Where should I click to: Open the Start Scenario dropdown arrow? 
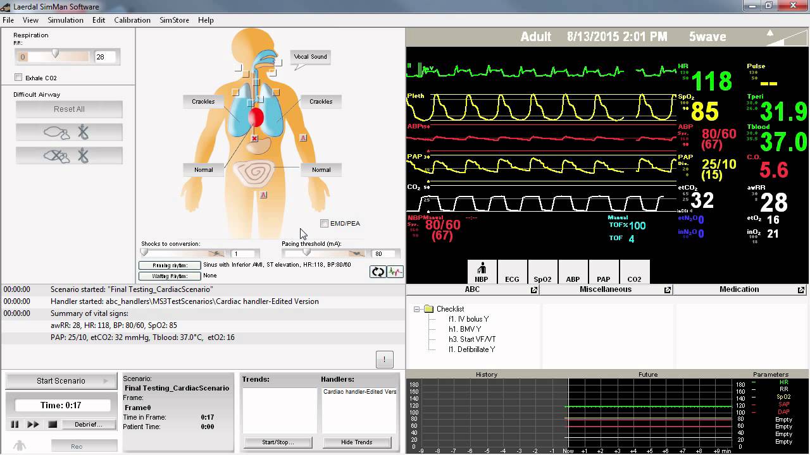click(106, 381)
